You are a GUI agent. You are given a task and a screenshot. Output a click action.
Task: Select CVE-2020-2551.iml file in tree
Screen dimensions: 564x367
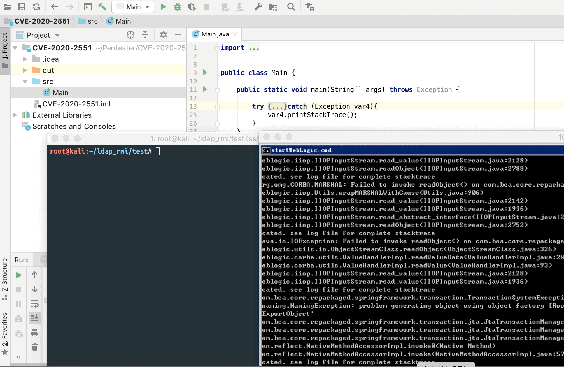tap(76, 104)
